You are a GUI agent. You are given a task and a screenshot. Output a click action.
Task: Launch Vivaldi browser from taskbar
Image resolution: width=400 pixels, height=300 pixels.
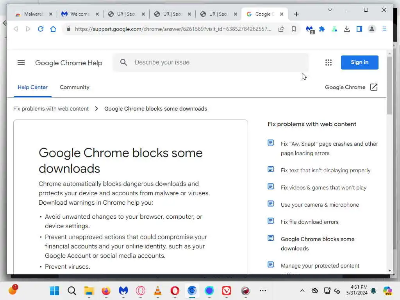(226, 291)
